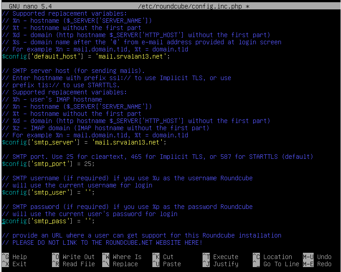Select the Go To Line shortcut
This screenshot has width=341, height=272.
276,264
